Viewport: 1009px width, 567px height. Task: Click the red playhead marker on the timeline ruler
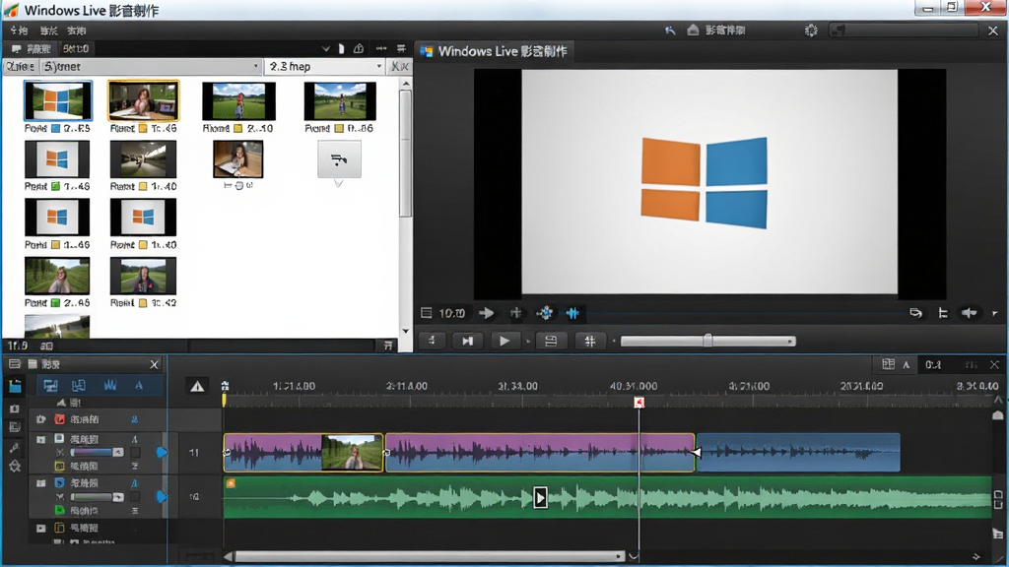pos(639,403)
